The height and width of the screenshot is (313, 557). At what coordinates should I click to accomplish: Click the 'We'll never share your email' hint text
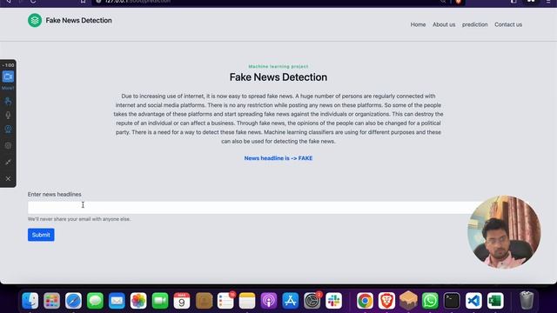79,219
